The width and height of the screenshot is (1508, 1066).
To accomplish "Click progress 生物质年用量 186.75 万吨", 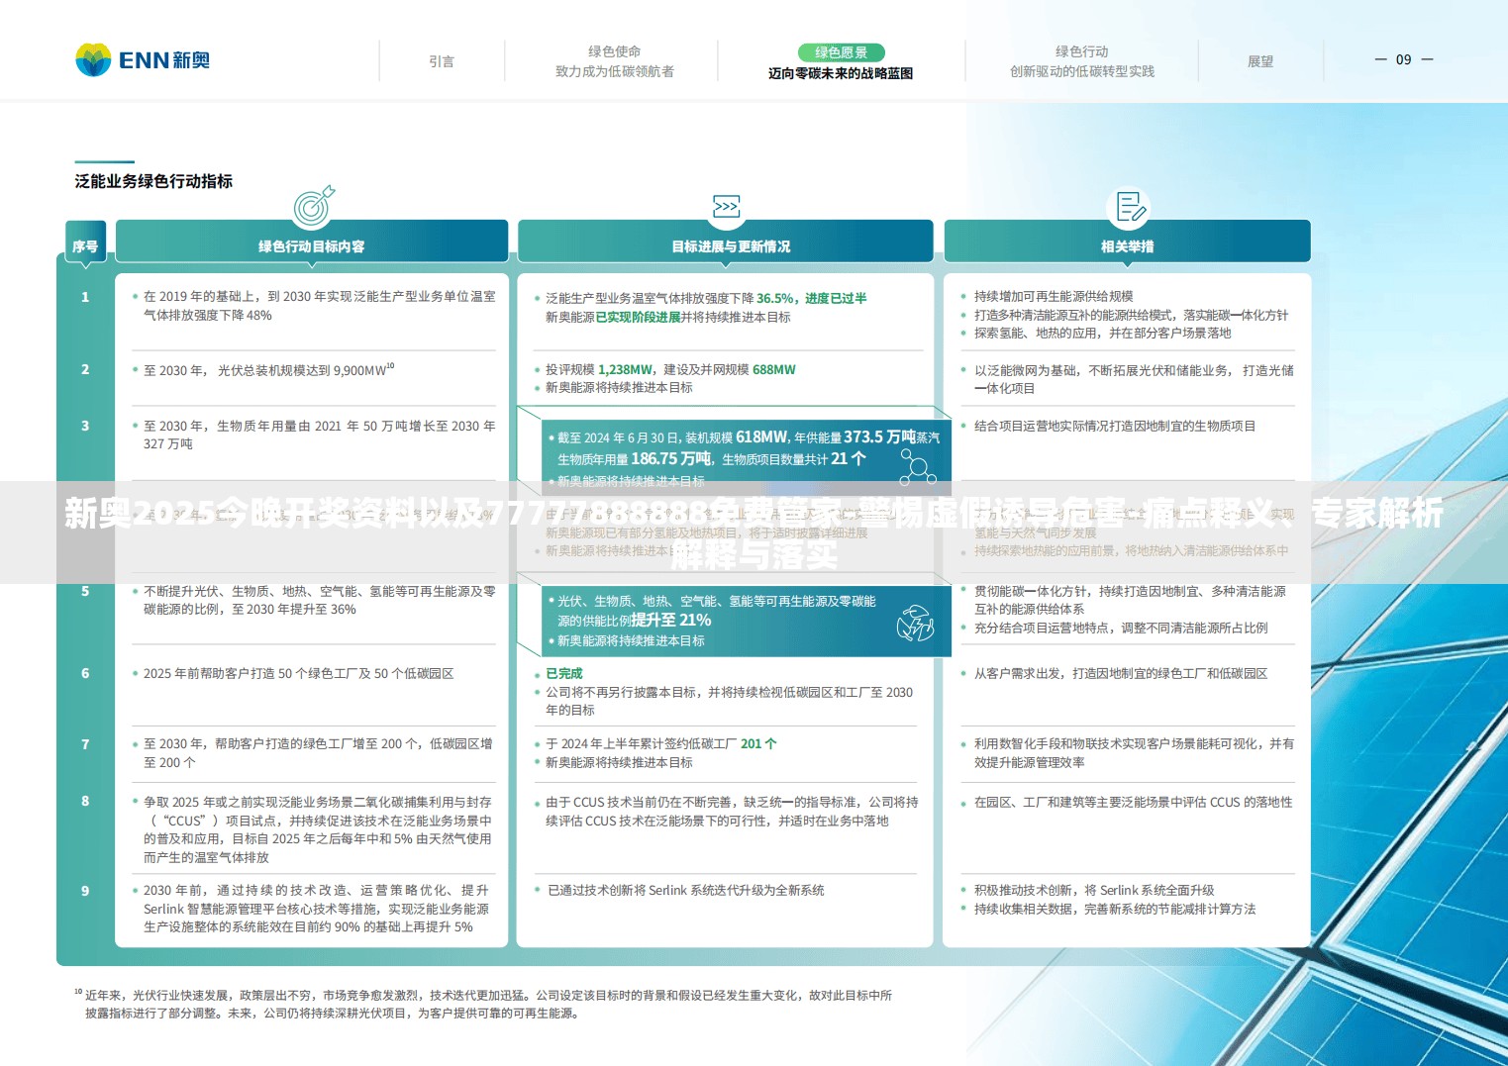I will 635,459.
